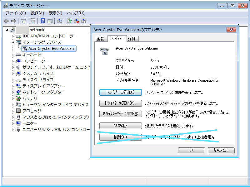Click the Properties icon in the toolbar
250x187 pixels.
coord(33,21)
